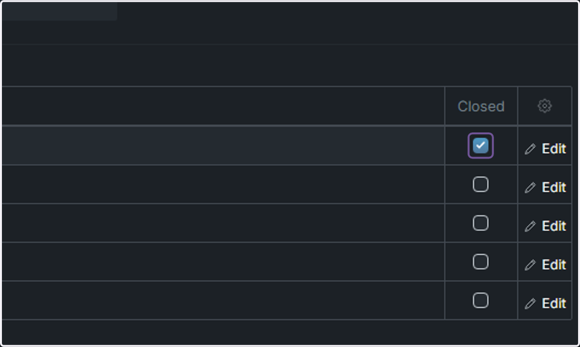Click the Edit label in the first row
The height and width of the screenshot is (347, 580).
point(554,149)
